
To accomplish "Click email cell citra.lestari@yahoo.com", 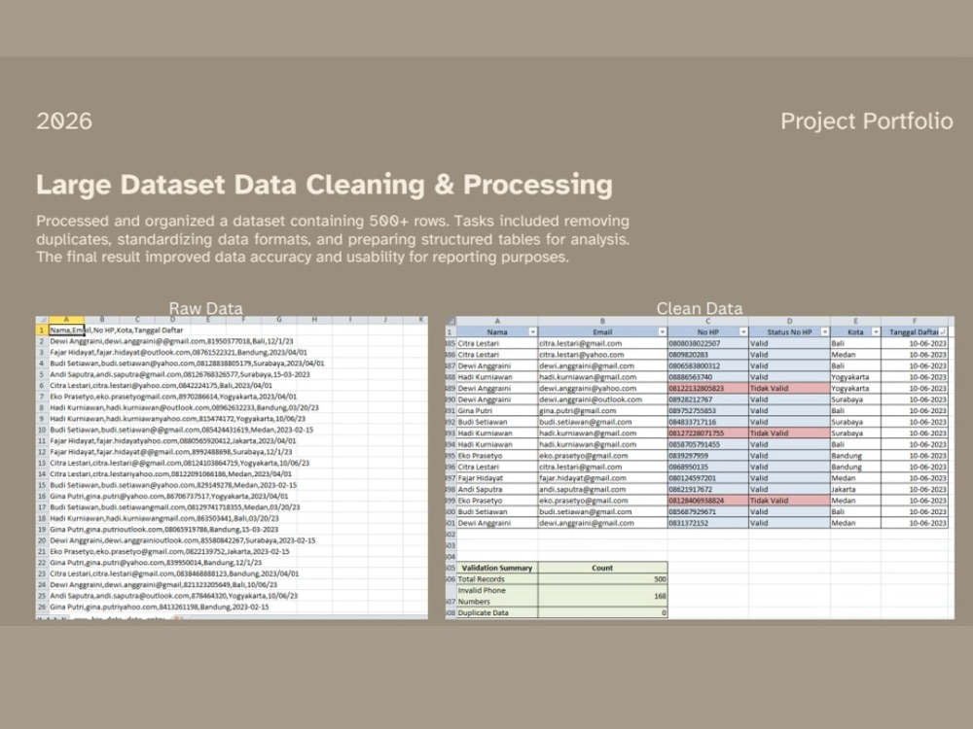I will click(x=602, y=355).
